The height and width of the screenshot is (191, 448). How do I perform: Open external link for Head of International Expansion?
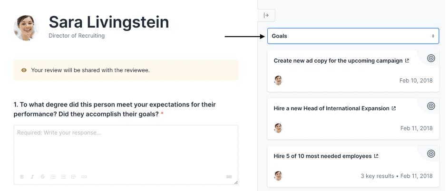[394, 108]
